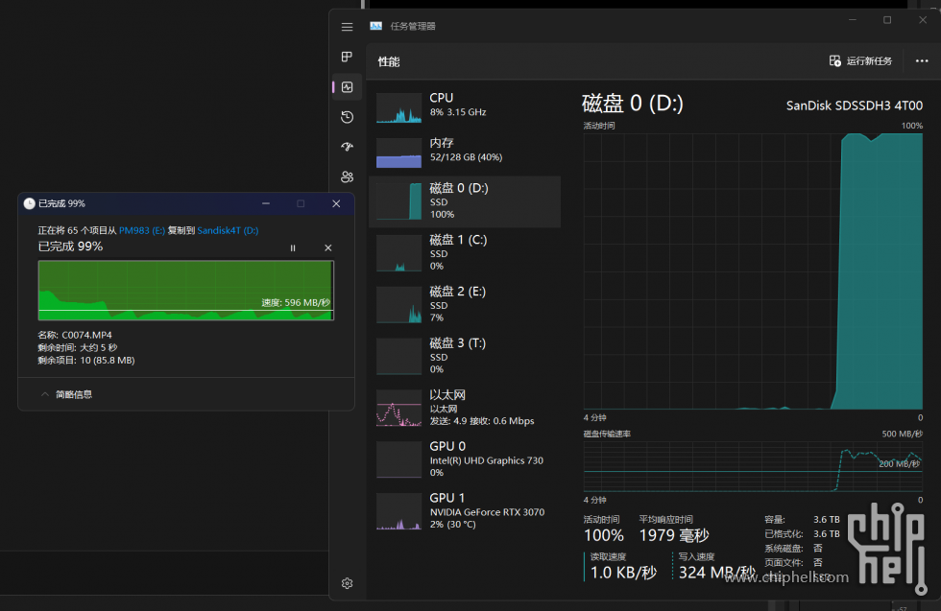Select 磁盘 1 (C:) in the performance list
This screenshot has height=611, width=941.
pos(465,253)
